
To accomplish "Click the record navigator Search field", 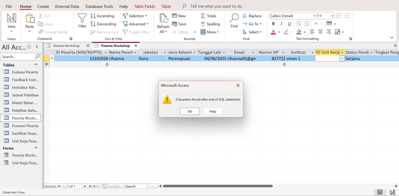I will [136, 186].
